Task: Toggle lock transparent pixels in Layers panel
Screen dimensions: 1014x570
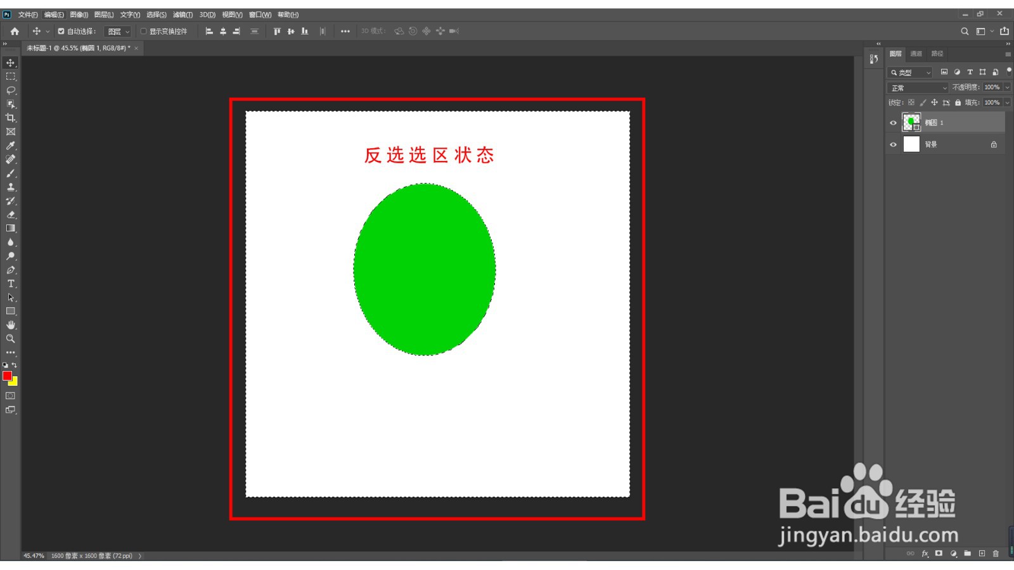Action: pyautogui.click(x=911, y=103)
